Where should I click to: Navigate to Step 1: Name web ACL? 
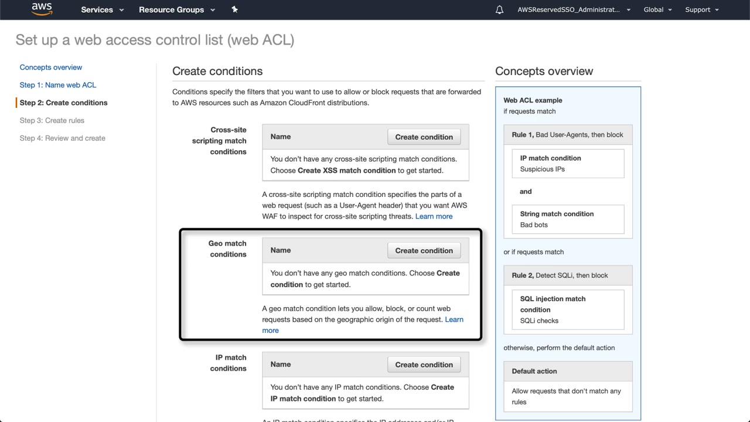(58, 85)
